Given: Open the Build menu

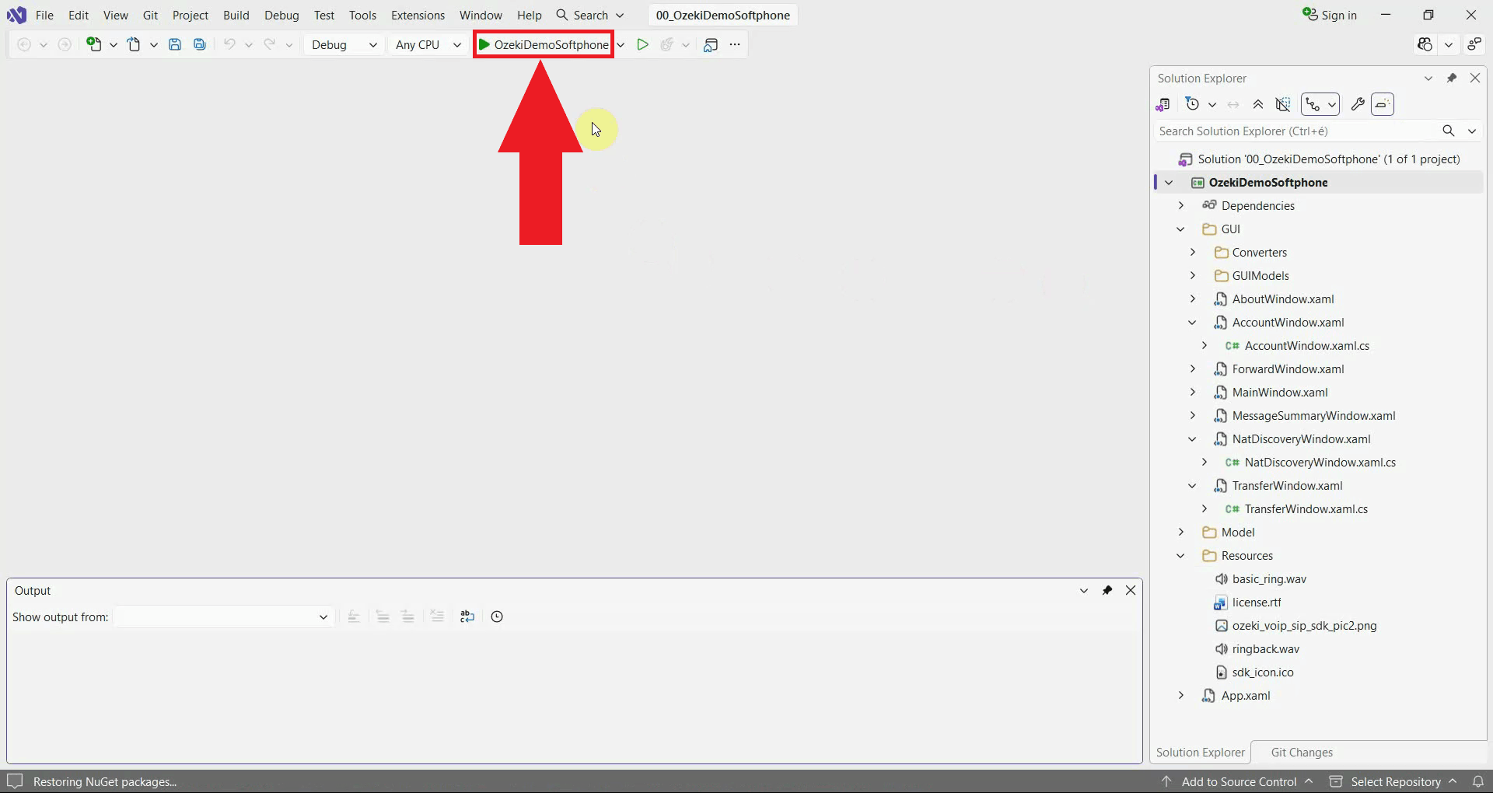Looking at the screenshot, I should click(x=236, y=15).
